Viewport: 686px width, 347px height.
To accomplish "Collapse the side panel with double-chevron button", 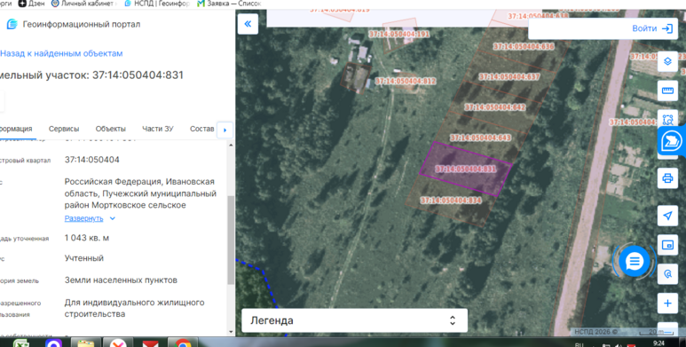I will (248, 24).
